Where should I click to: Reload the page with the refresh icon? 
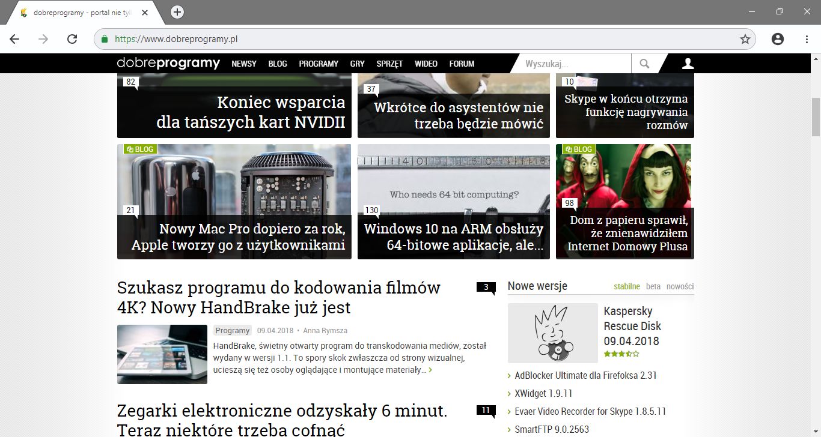tap(72, 39)
